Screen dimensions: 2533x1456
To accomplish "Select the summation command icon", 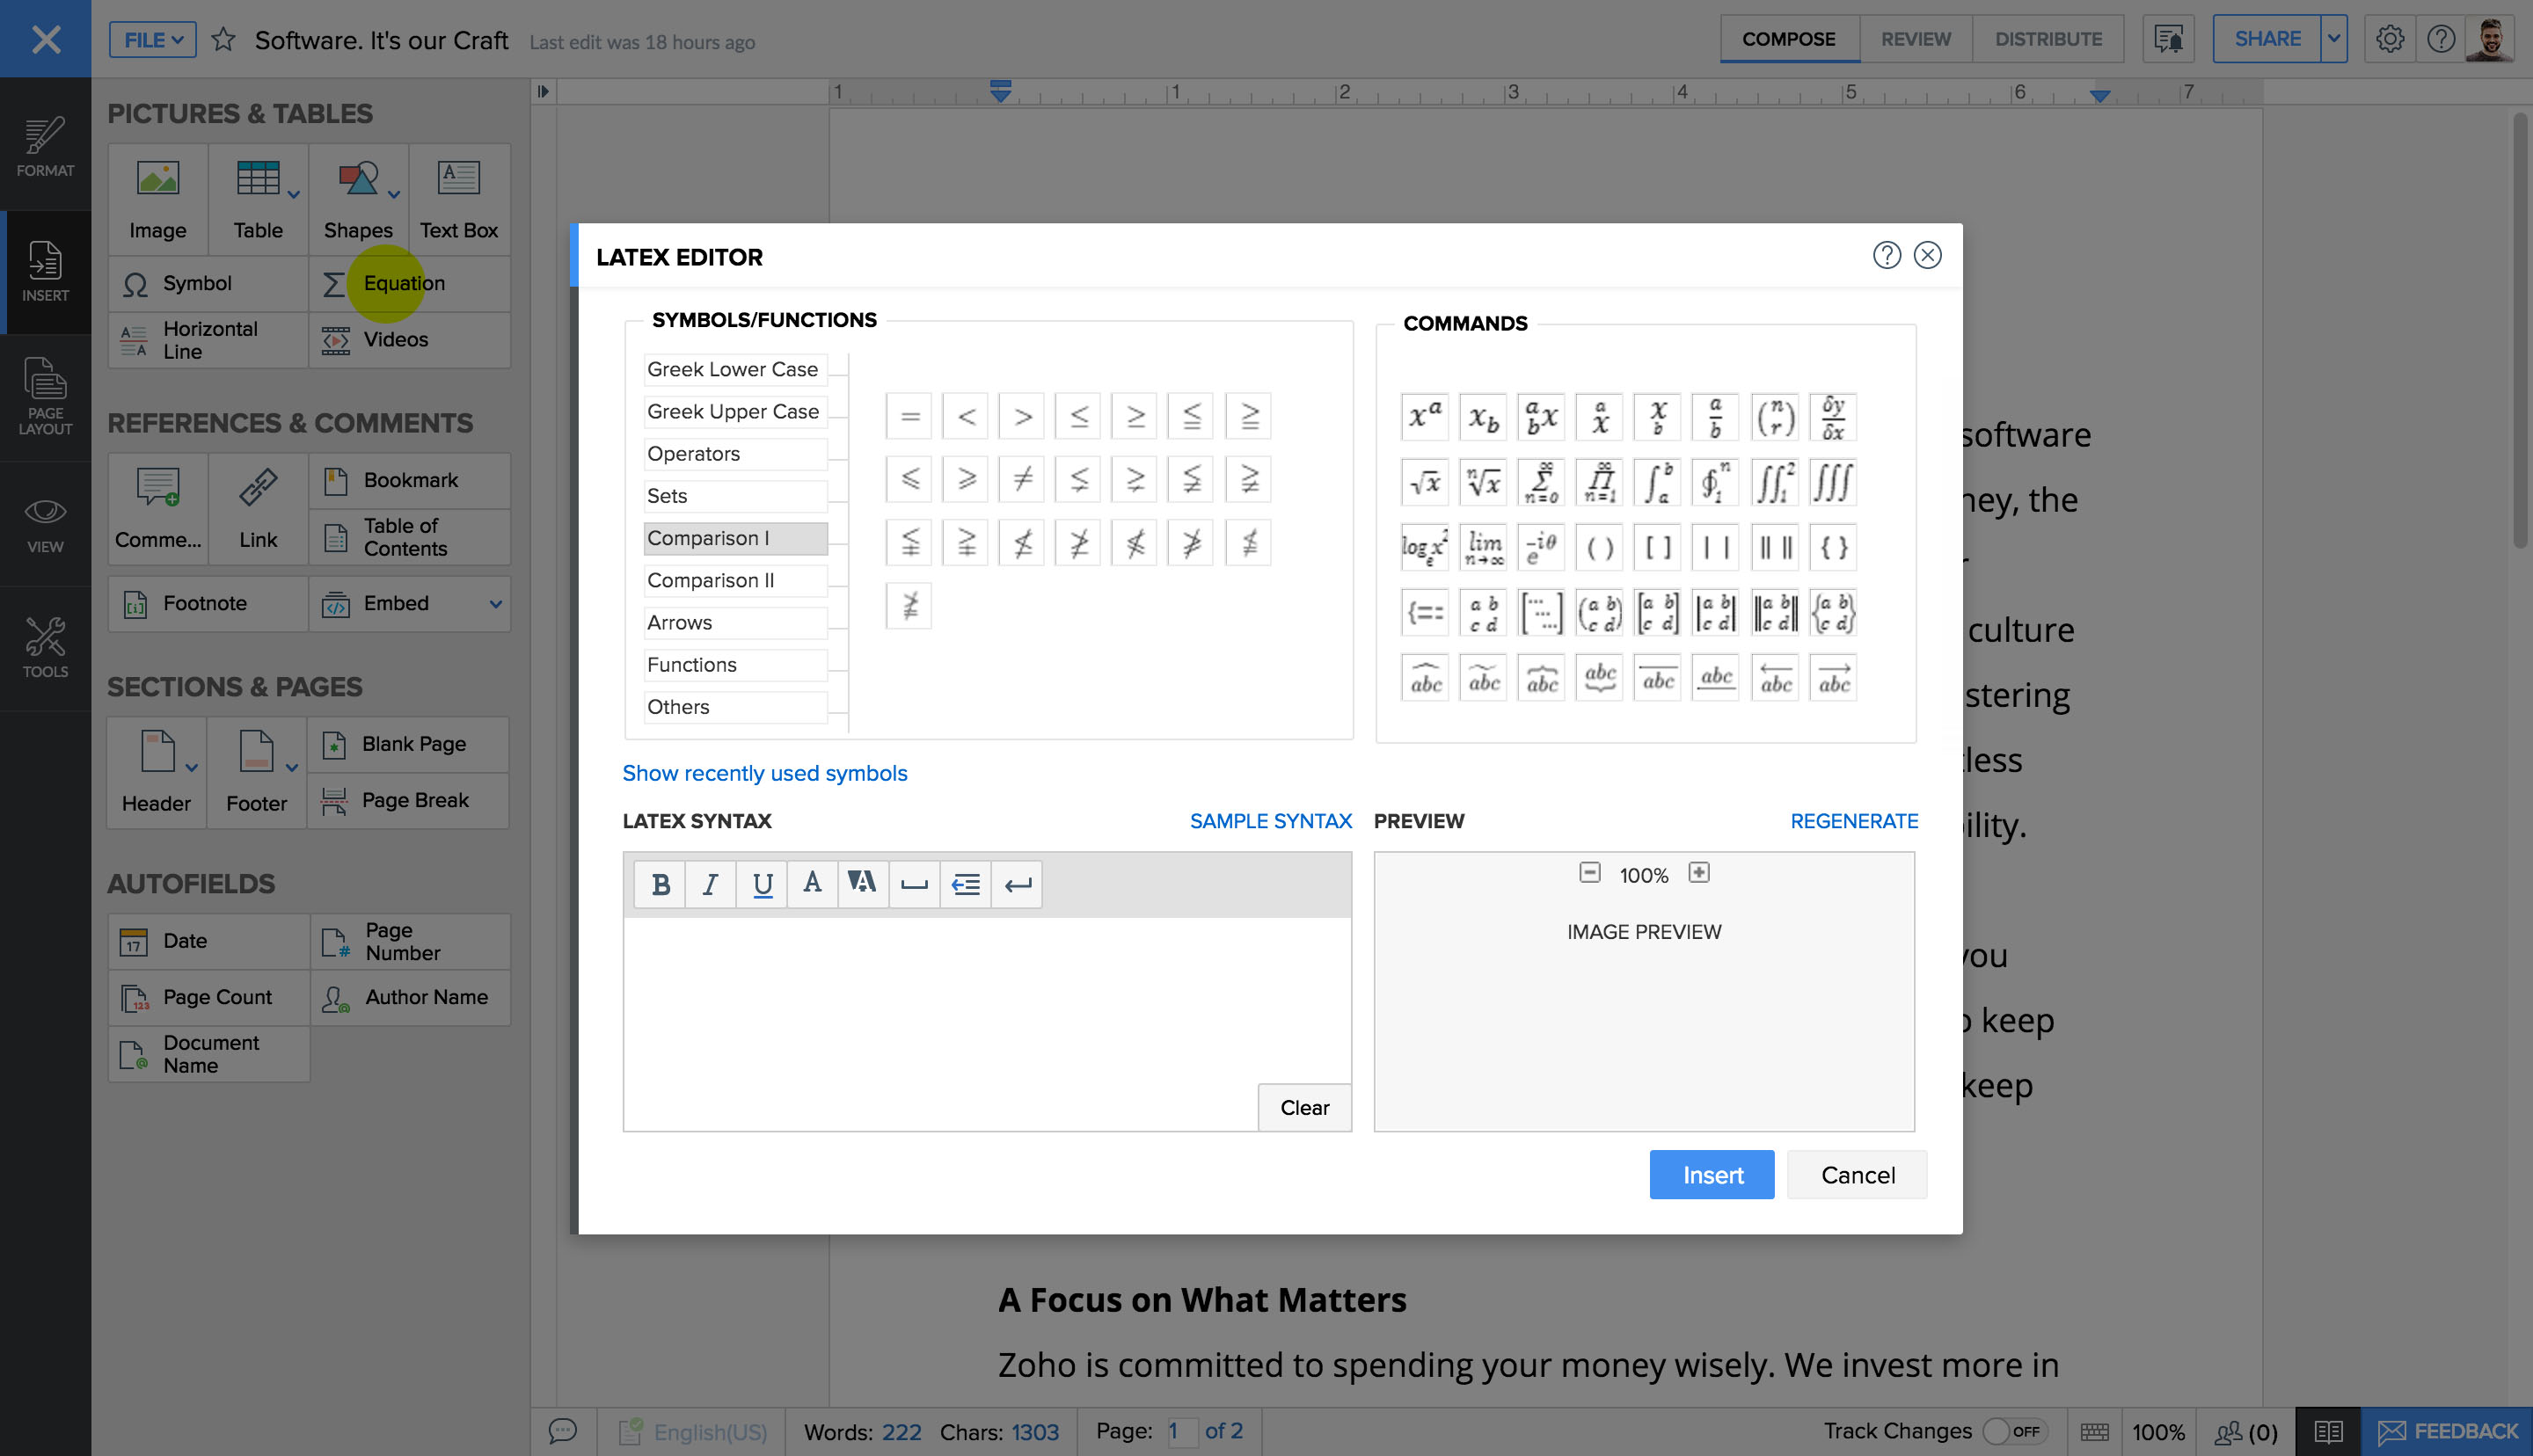I will (1541, 482).
